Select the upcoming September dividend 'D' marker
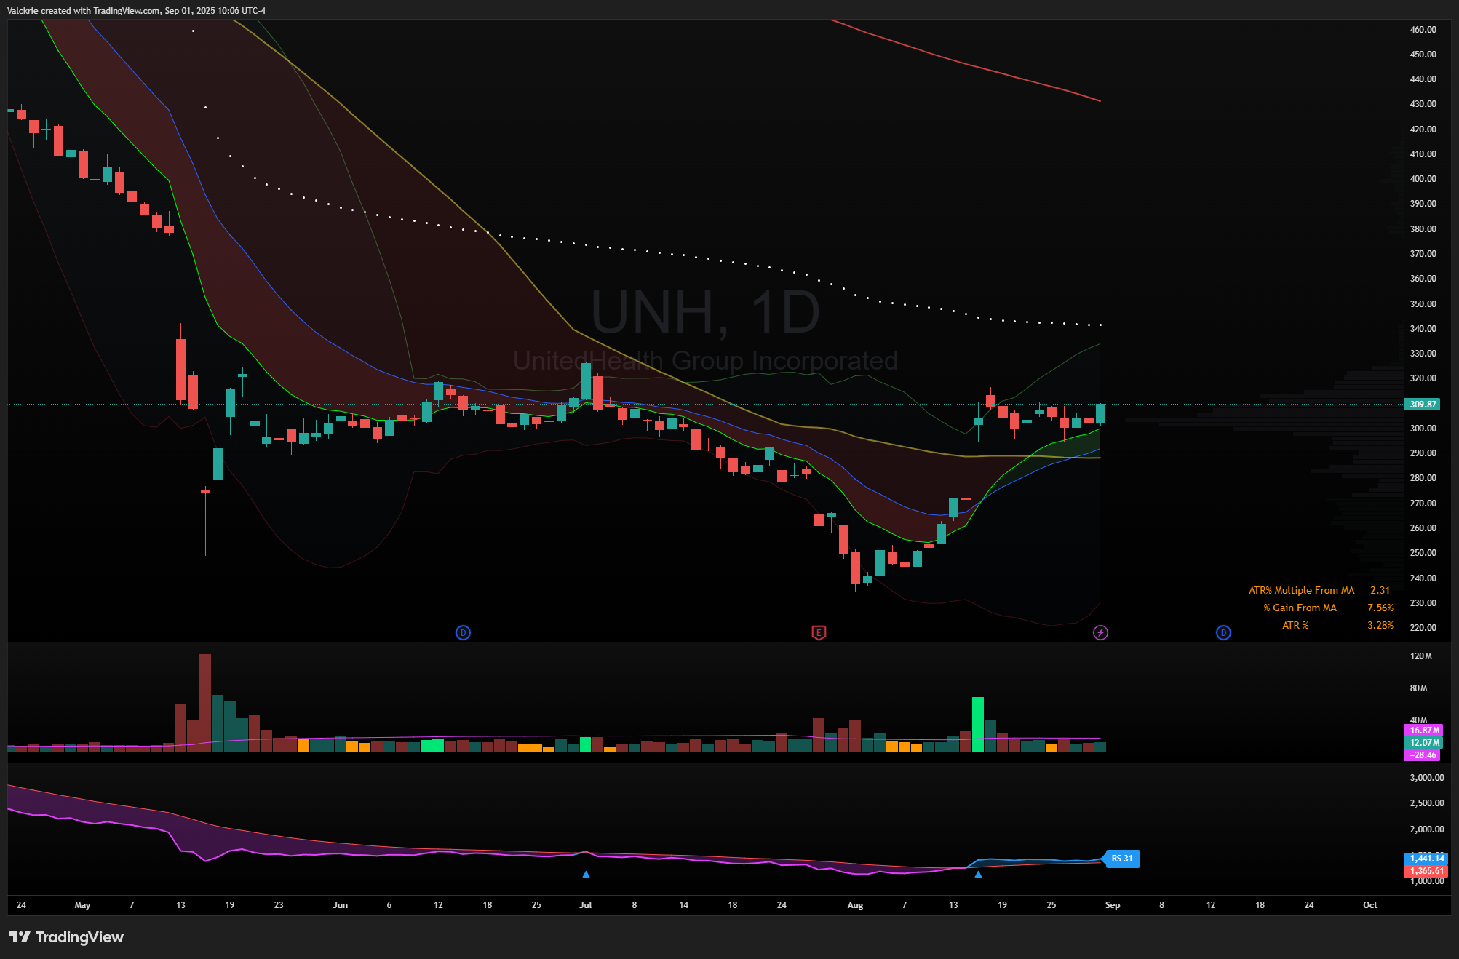This screenshot has height=959, width=1459. 1223,632
